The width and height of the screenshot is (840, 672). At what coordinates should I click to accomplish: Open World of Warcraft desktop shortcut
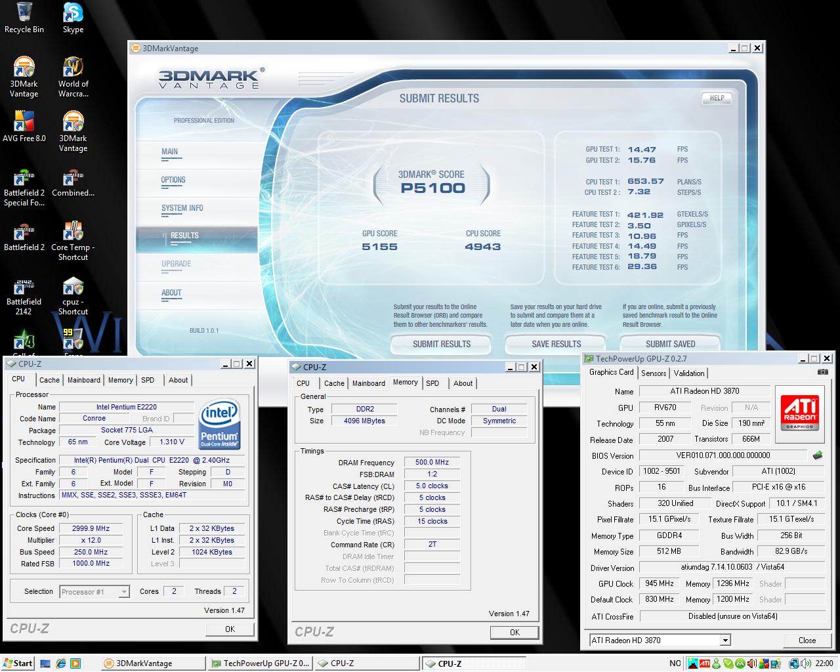pos(73,77)
